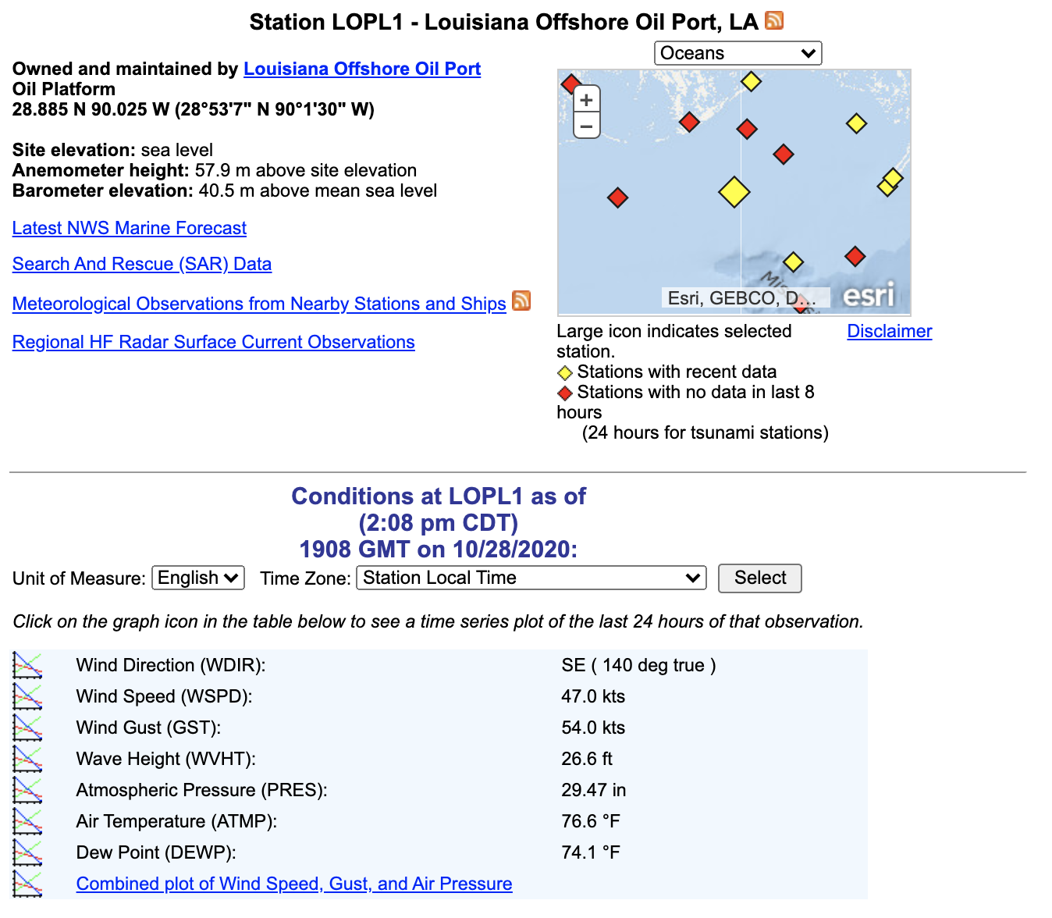Viewport: 1052px width, 918px height.
Task: Click the '74.1 °F' dew point value
Action: pos(591,852)
